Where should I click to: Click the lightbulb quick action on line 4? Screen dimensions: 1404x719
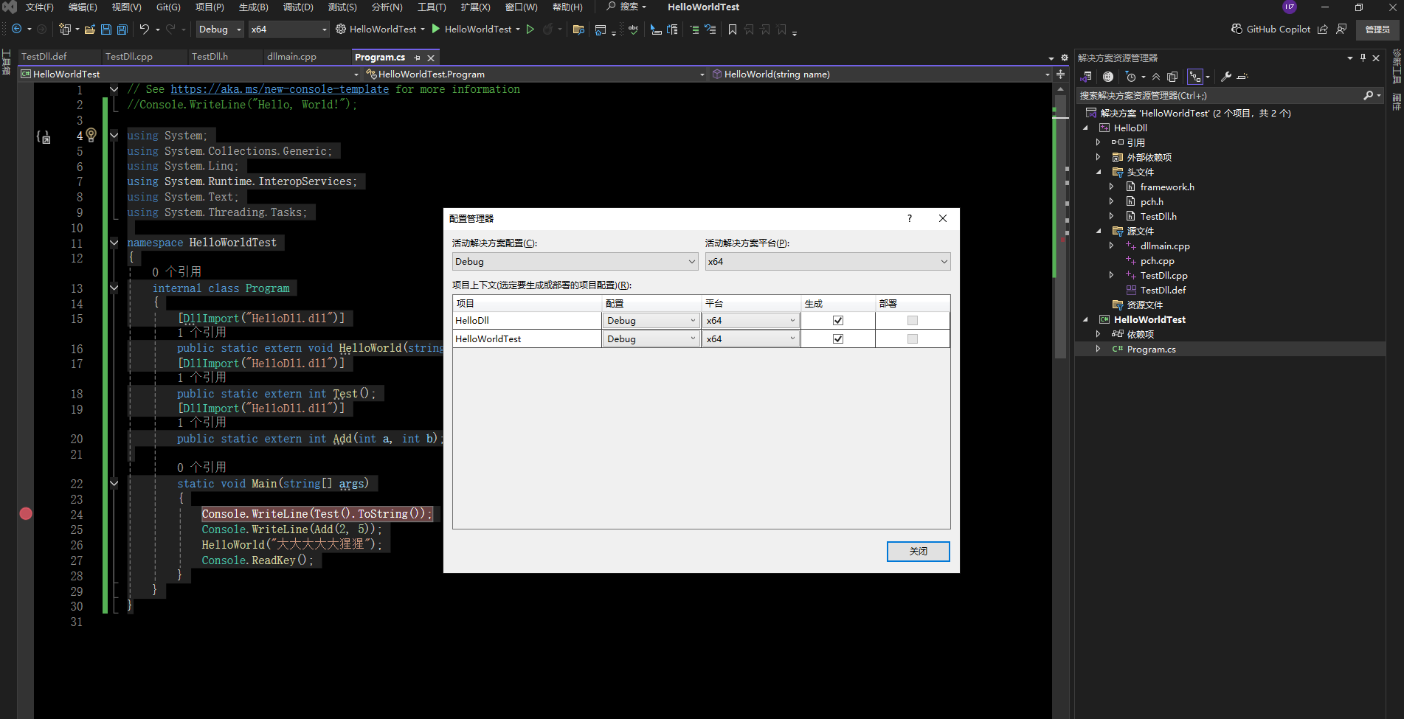coord(91,135)
